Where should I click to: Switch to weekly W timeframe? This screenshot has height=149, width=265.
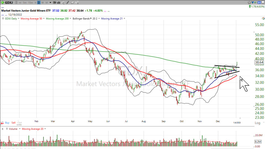43,3
